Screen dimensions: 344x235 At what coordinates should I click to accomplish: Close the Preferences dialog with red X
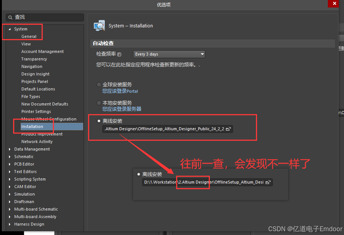(334, 3)
